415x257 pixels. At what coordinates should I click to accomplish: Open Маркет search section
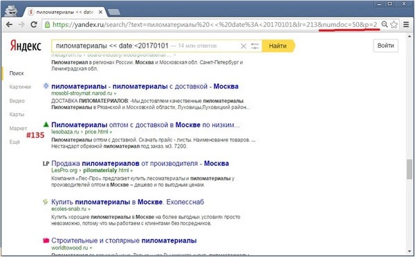tap(18, 128)
